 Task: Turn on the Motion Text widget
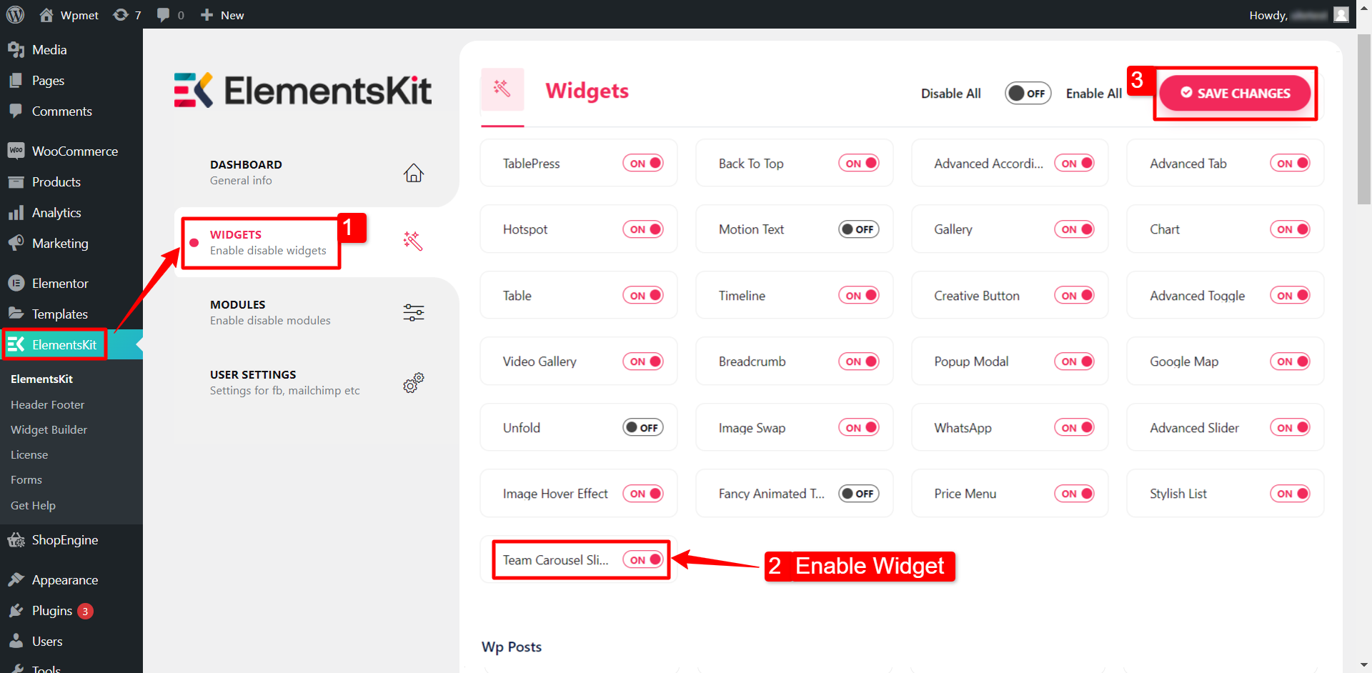(858, 229)
